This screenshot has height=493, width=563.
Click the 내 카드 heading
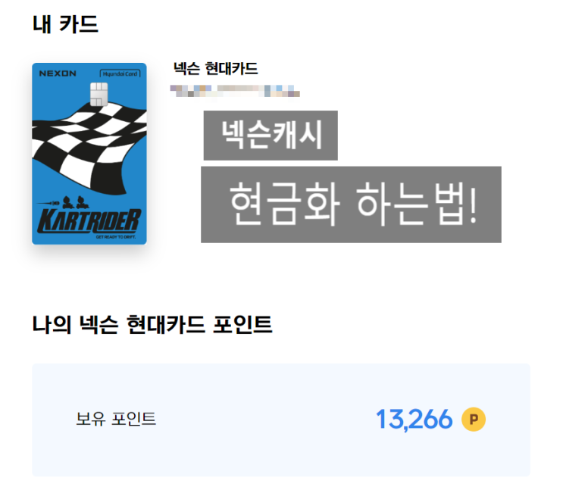pyautogui.click(x=65, y=24)
